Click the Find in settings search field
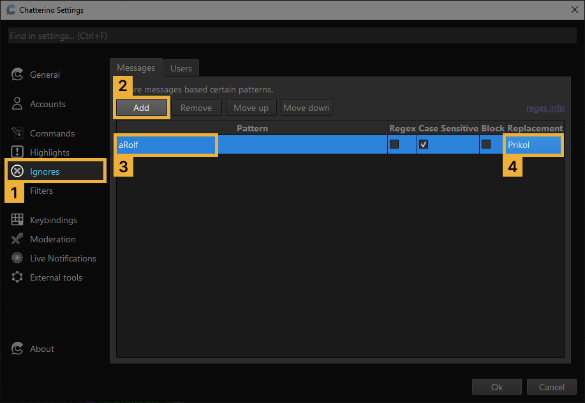 tap(292, 36)
